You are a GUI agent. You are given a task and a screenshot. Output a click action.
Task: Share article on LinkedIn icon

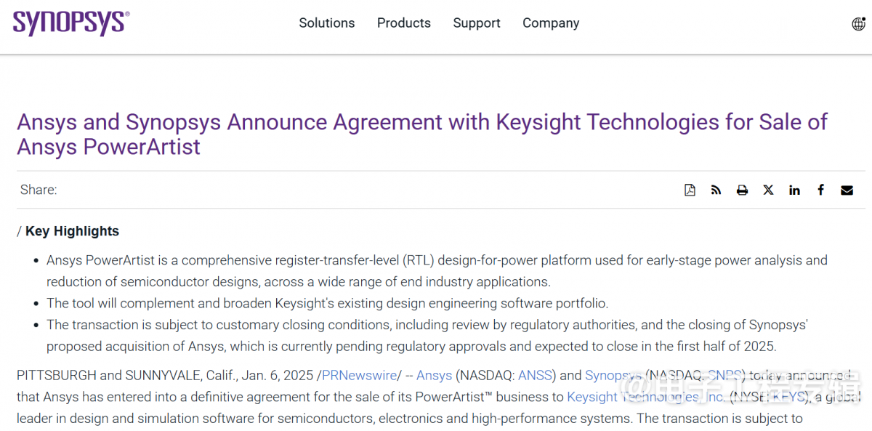794,190
